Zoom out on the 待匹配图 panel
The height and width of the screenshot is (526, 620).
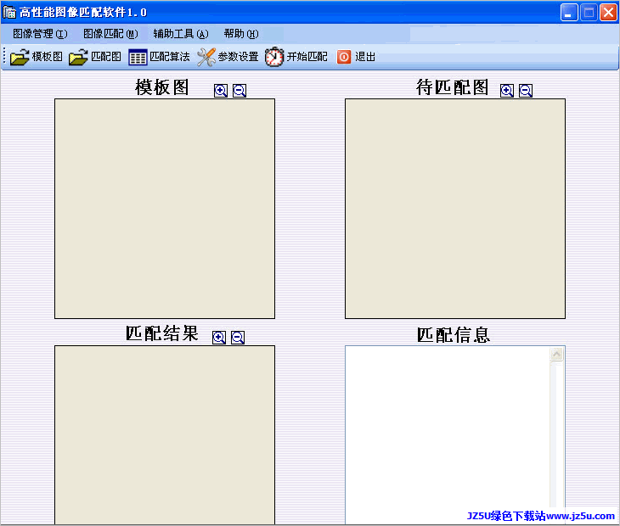pyautogui.click(x=526, y=91)
